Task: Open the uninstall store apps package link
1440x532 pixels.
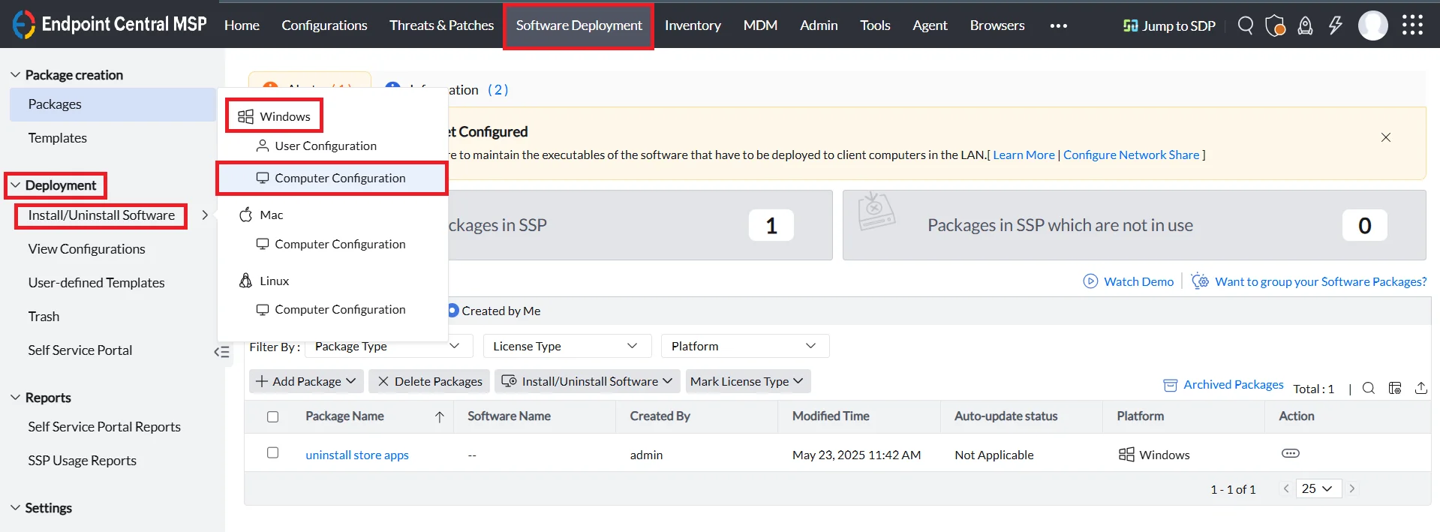Action: tap(357, 455)
